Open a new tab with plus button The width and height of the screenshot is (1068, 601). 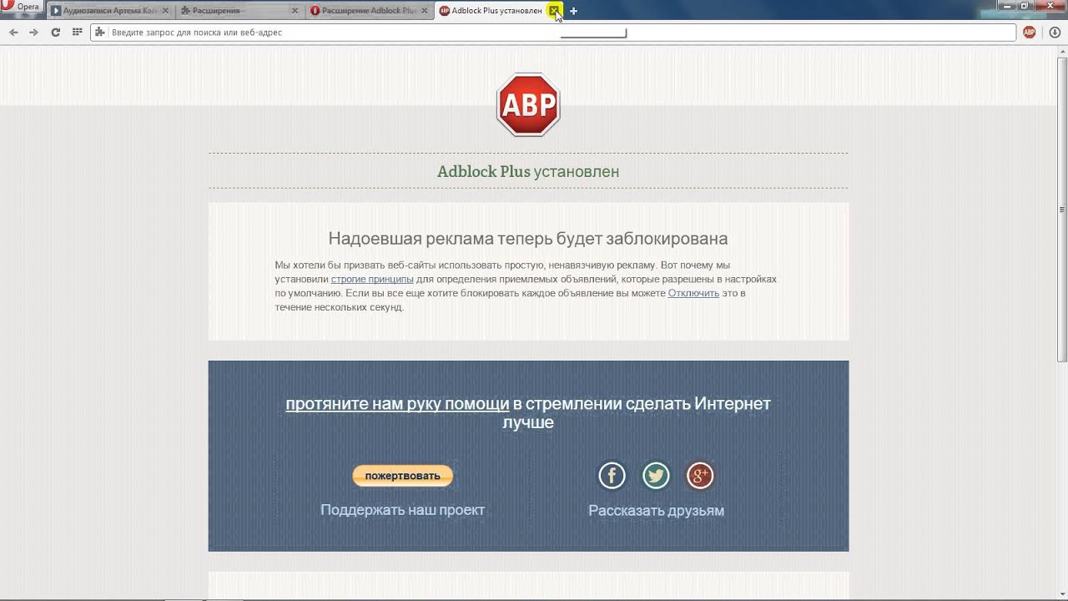point(573,11)
